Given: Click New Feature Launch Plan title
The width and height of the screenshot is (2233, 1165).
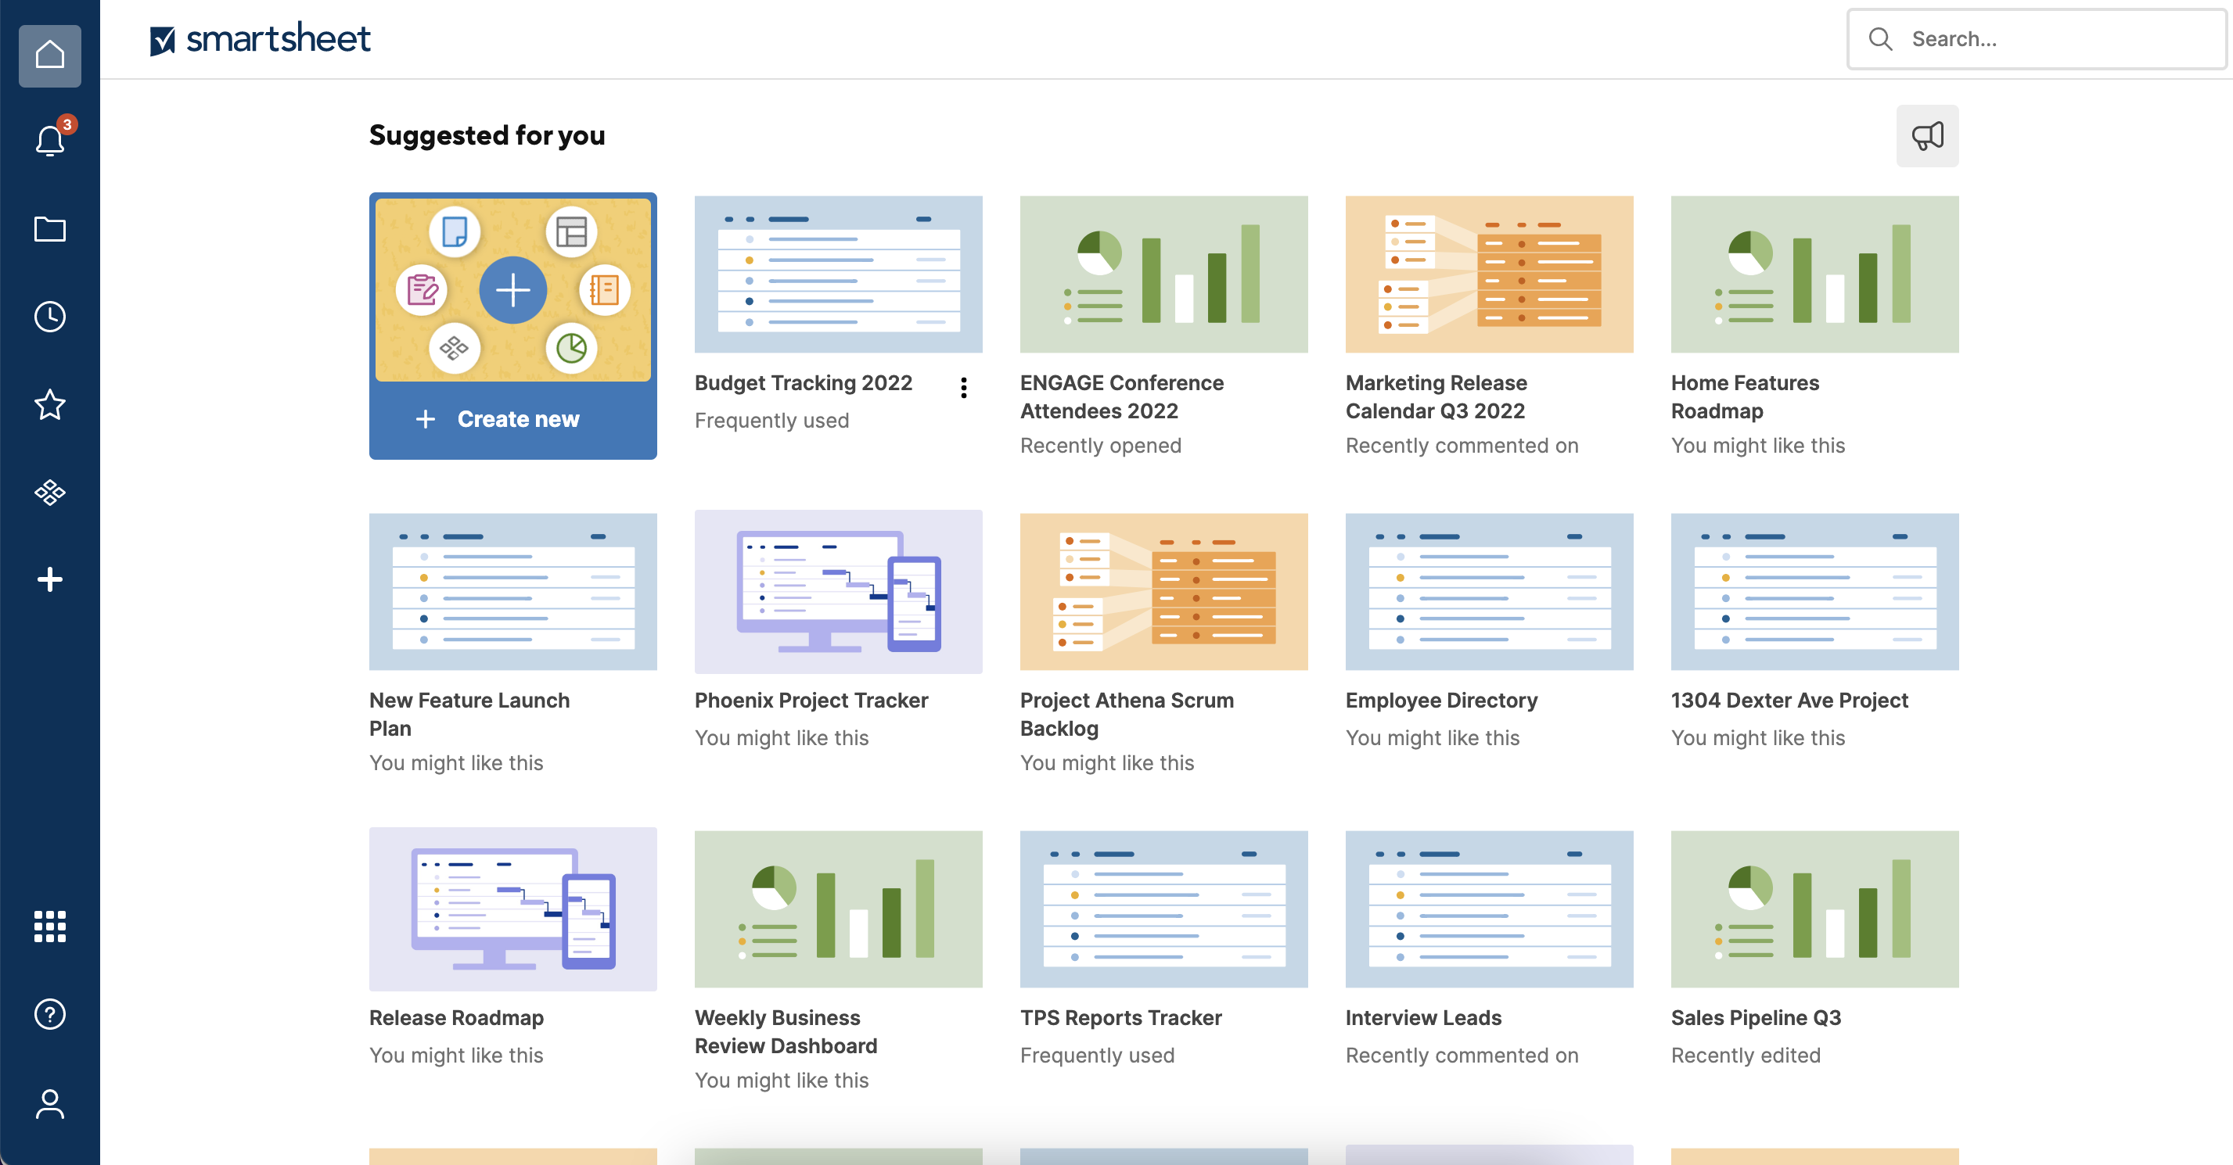Looking at the screenshot, I should [x=469, y=715].
